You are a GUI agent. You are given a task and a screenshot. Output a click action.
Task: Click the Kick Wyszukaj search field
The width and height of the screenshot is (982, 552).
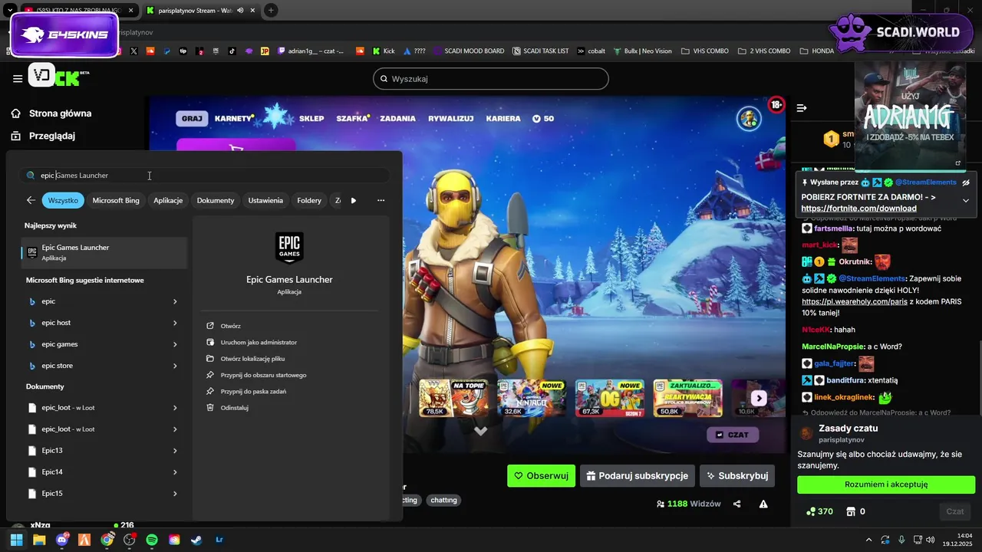click(490, 78)
